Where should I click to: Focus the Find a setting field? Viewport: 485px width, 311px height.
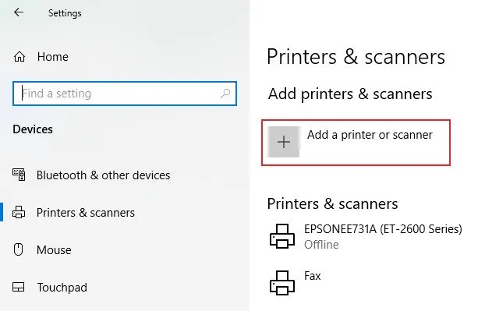[x=125, y=94]
